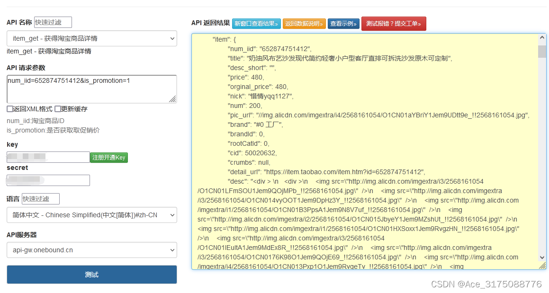
Task: Click the "nick": "惜情yqq1127" line
Action: pos(261,96)
